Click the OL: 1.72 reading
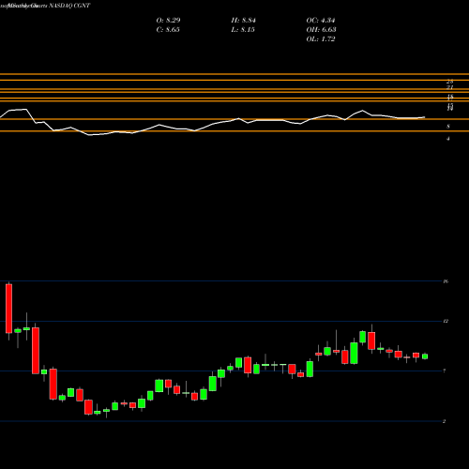469x469 pixels. pos(321,39)
